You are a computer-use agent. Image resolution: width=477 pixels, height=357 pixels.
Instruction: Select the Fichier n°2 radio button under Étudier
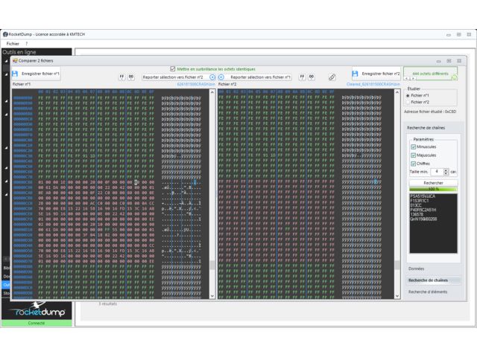408,102
